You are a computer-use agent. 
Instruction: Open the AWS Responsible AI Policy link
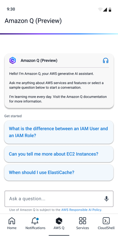coord(81,210)
